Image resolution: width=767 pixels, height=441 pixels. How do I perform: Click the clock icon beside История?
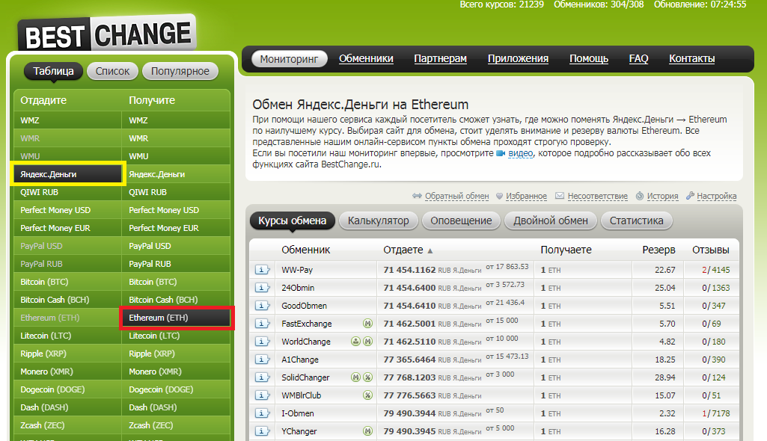[x=639, y=196]
